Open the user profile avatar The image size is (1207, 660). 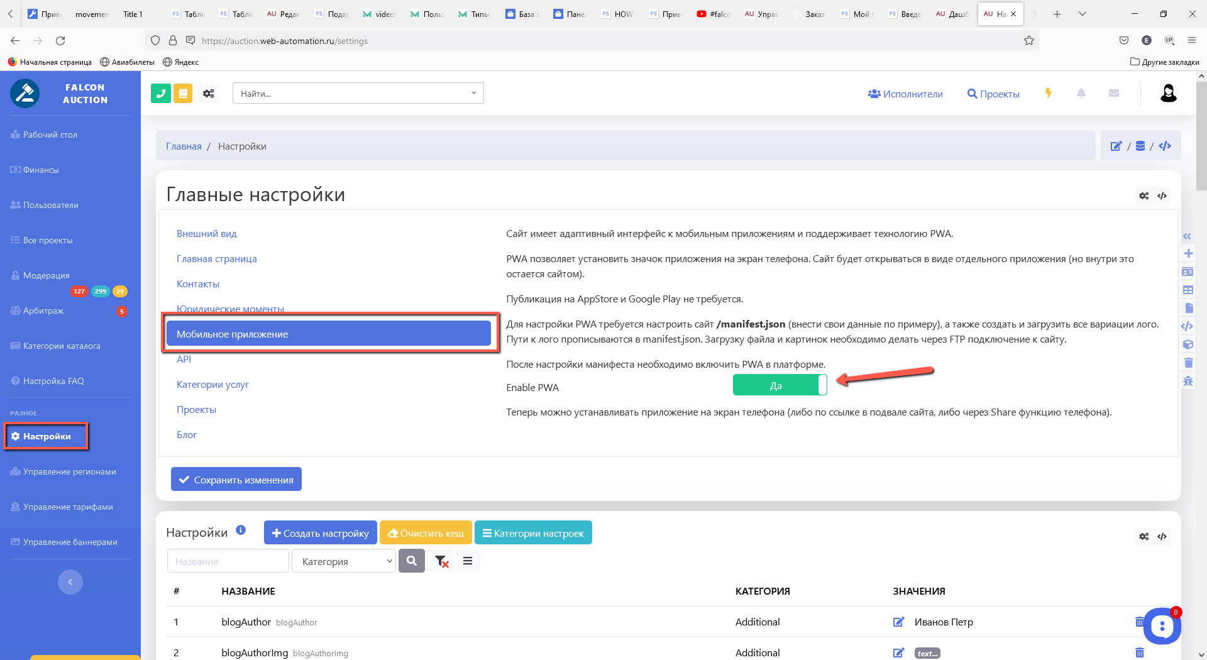[1168, 93]
